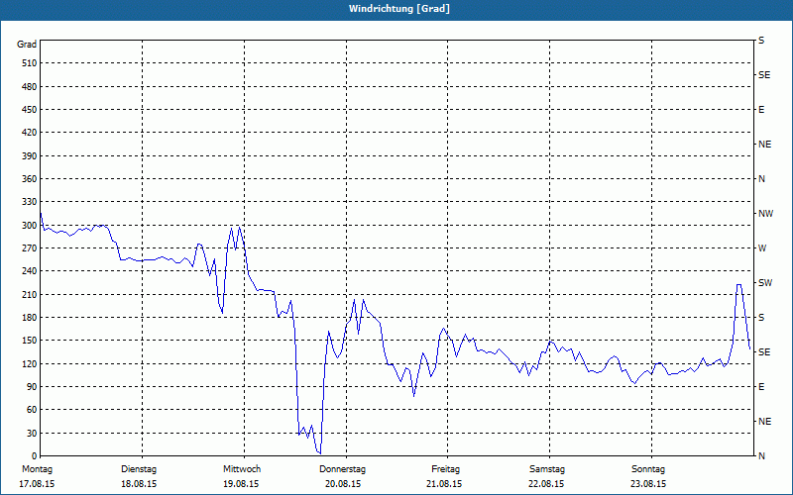
Task: Pick the date label '23.08.15'
Action: tap(648, 484)
